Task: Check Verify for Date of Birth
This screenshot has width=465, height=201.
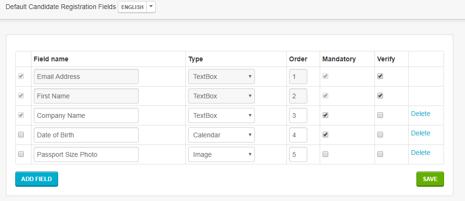Action: coord(380,135)
